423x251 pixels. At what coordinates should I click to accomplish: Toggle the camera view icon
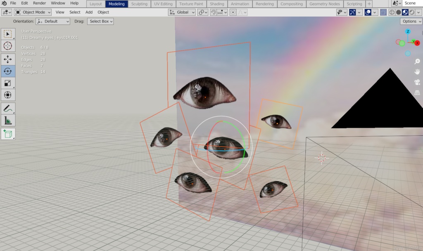point(417,82)
